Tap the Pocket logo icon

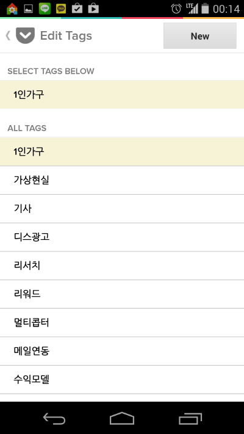click(25, 35)
